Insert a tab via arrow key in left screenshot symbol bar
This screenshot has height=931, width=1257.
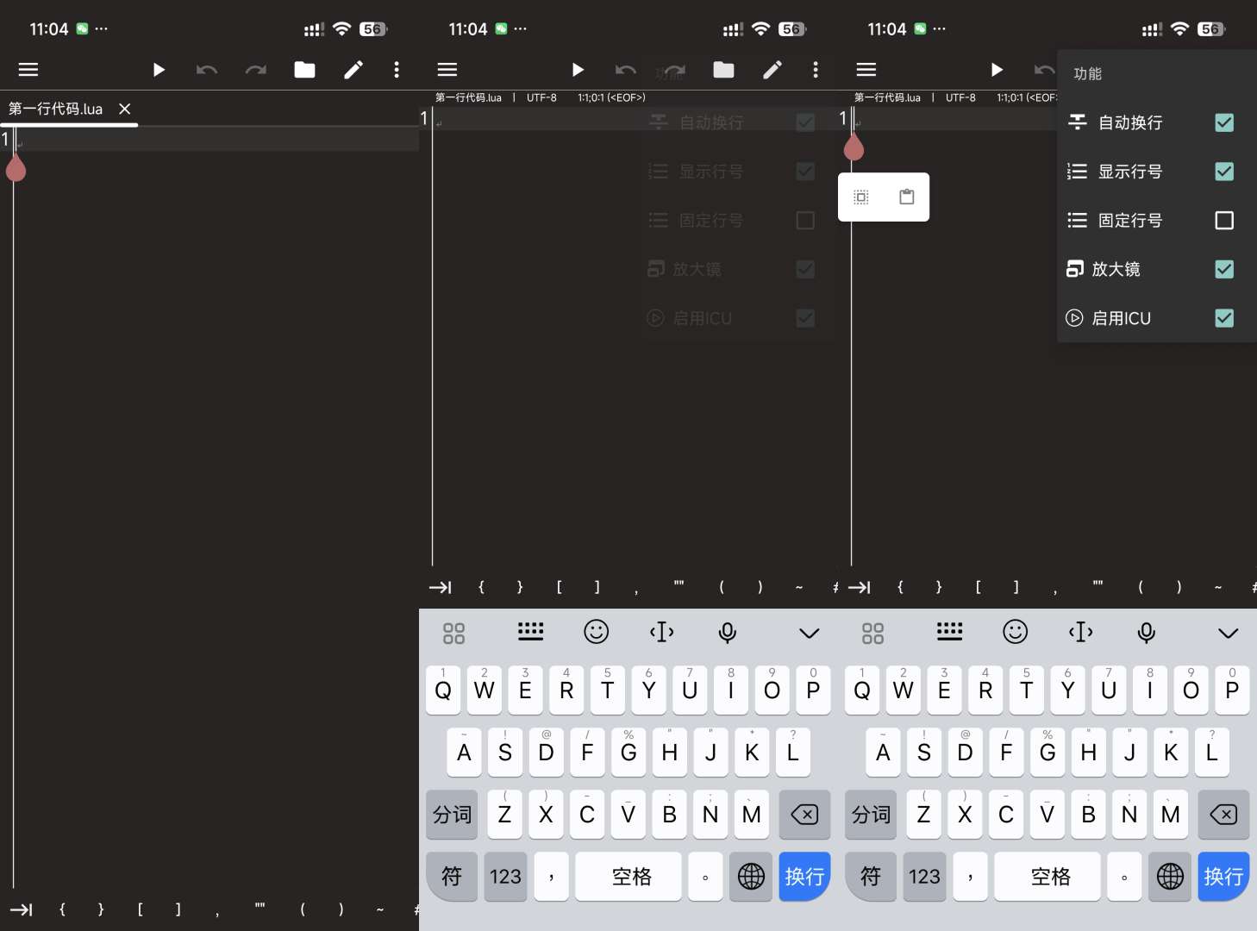coord(21,909)
